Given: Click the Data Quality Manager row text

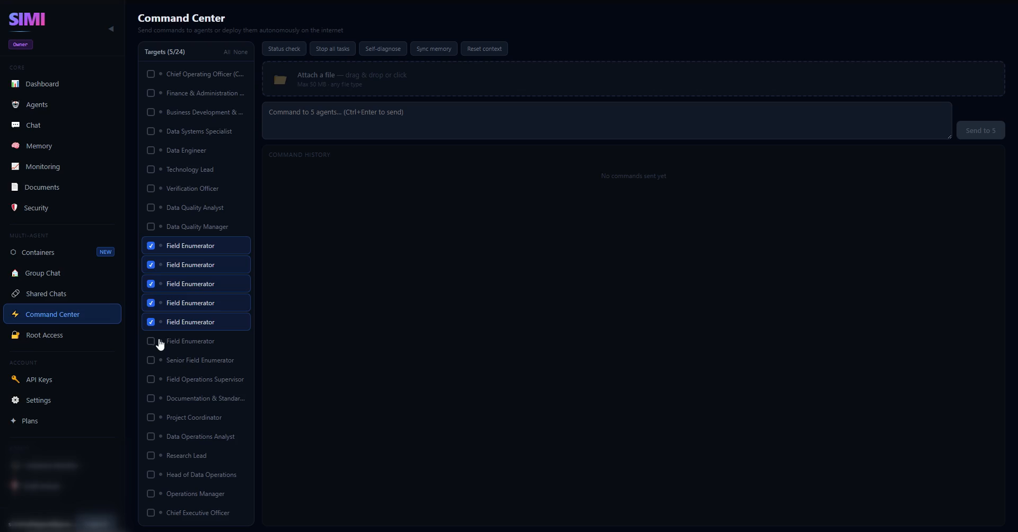Looking at the screenshot, I should 197,227.
